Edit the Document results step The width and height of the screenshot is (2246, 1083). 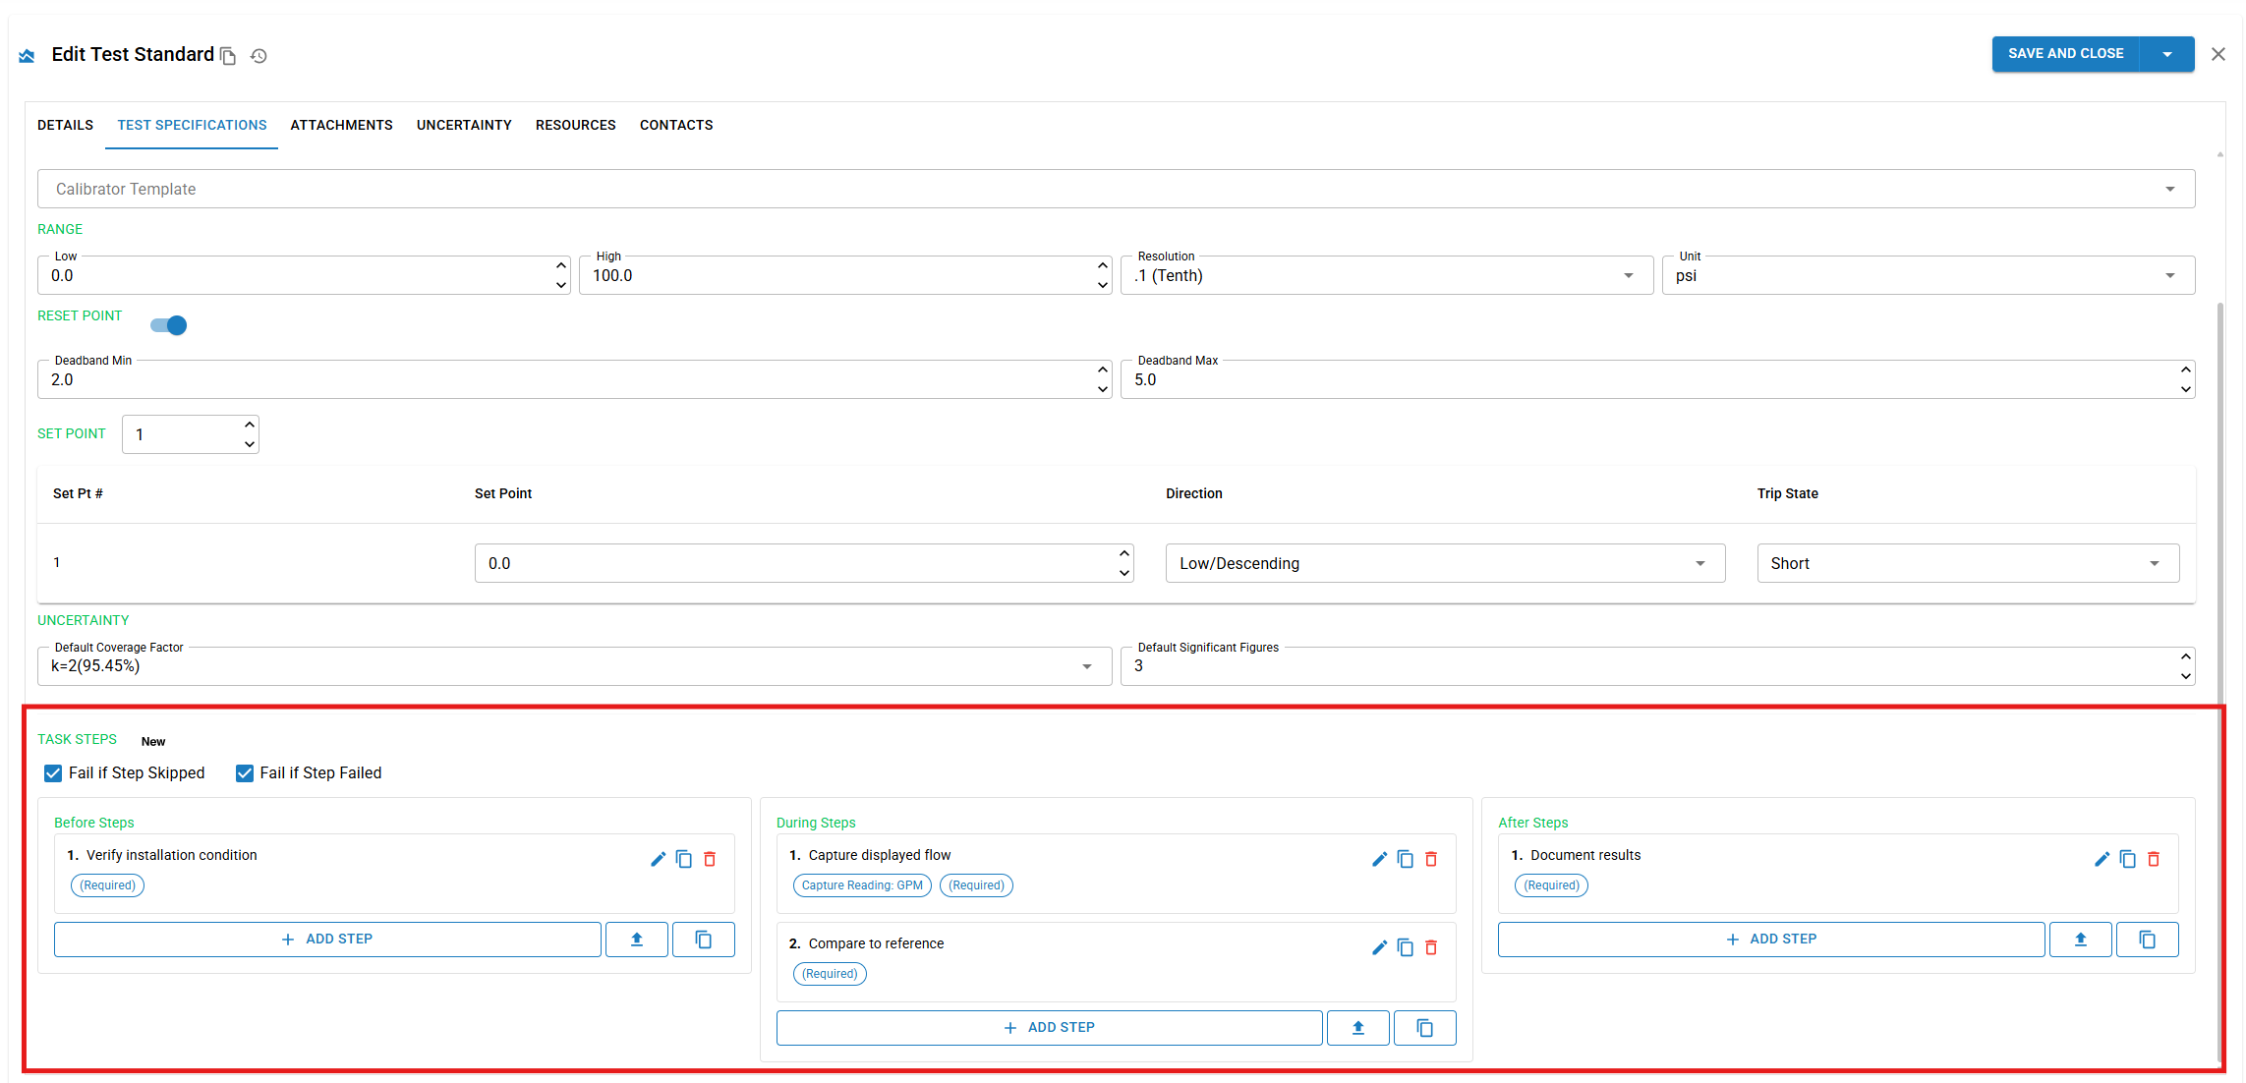coord(2102,859)
